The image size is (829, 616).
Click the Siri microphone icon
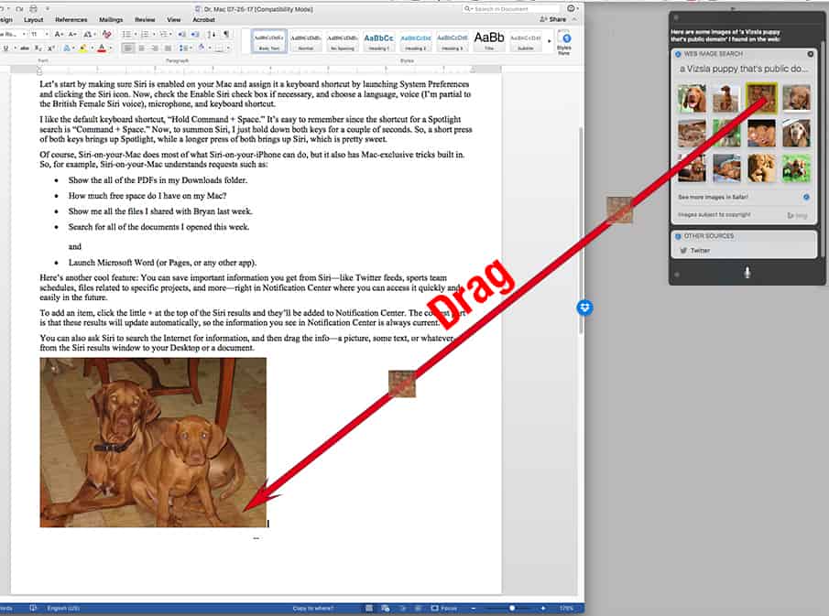[747, 273]
